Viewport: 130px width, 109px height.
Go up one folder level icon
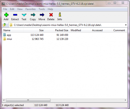[x=4, y=25]
